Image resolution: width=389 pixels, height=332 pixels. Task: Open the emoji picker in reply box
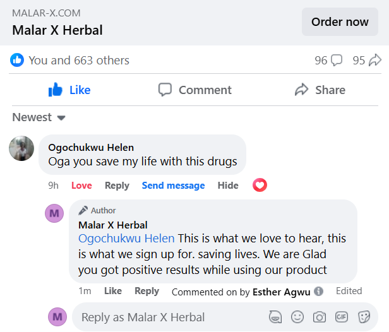coord(297,317)
